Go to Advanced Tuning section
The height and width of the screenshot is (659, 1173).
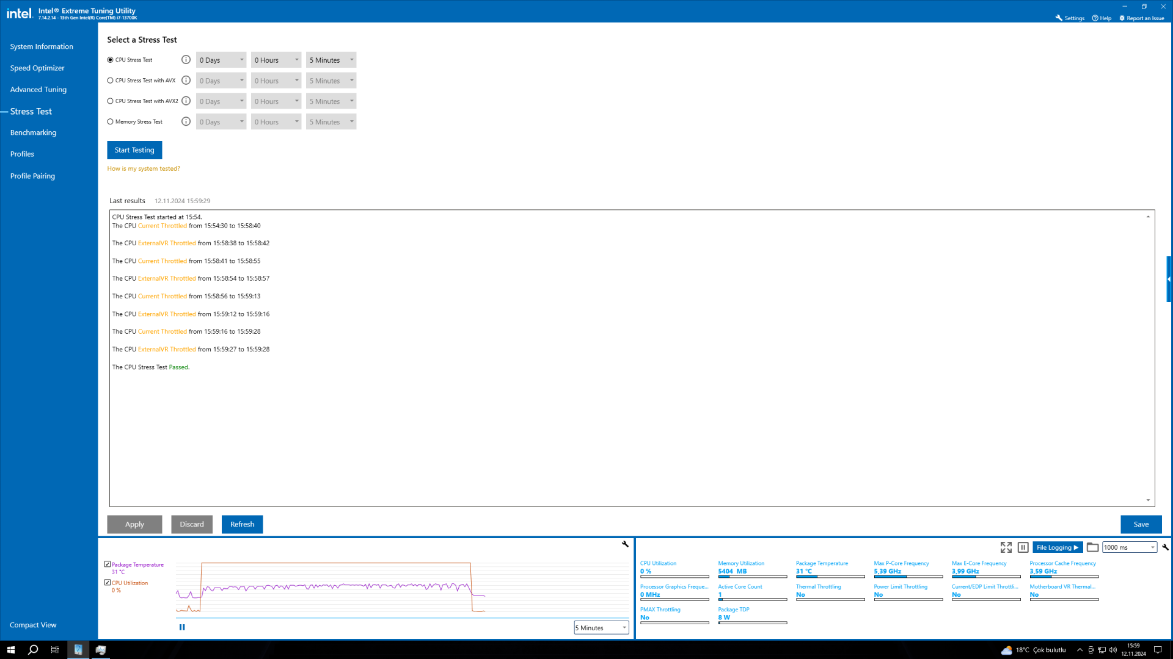point(38,90)
